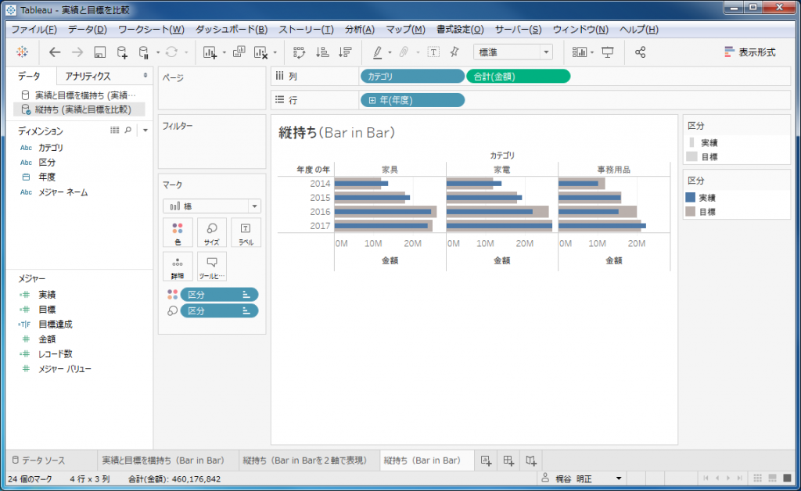Open the 分析(A) menu
The width and height of the screenshot is (801, 491).
359,30
